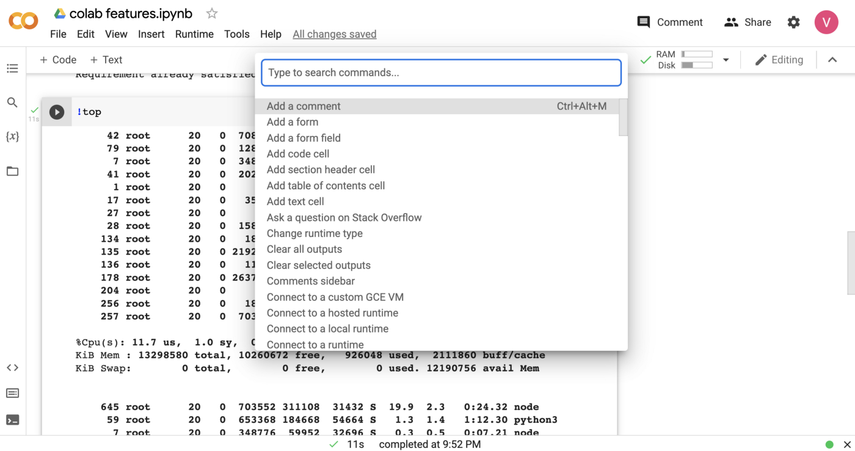This screenshot has height=451, width=855.
Task: Focus the command search input field
Action: [x=441, y=73]
